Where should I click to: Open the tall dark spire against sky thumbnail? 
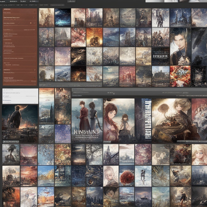(x=46, y=106)
